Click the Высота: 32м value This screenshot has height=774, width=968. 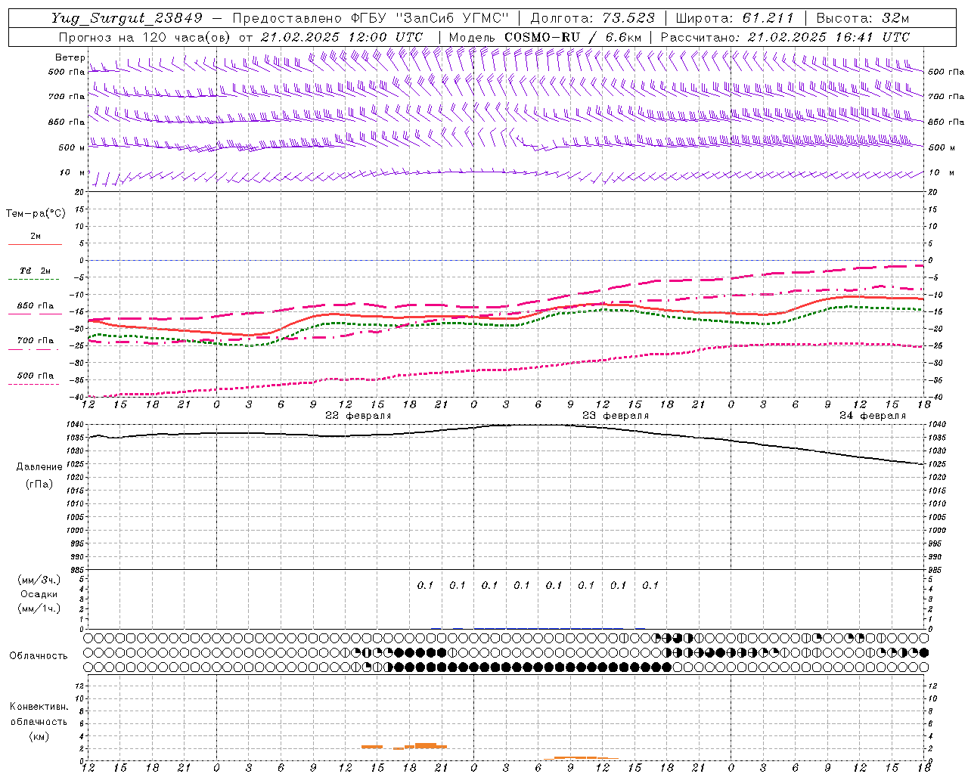[x=862, y=18]
